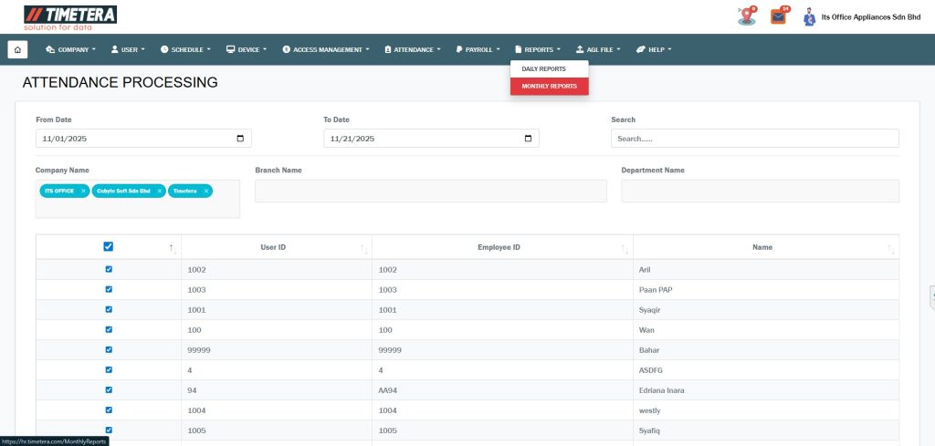Click the Search text field
935x446 pixels.
tap(754, 139)
